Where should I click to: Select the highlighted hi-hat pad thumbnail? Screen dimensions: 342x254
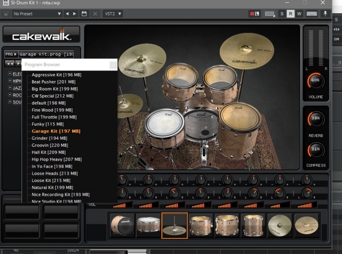pos(175,226)
